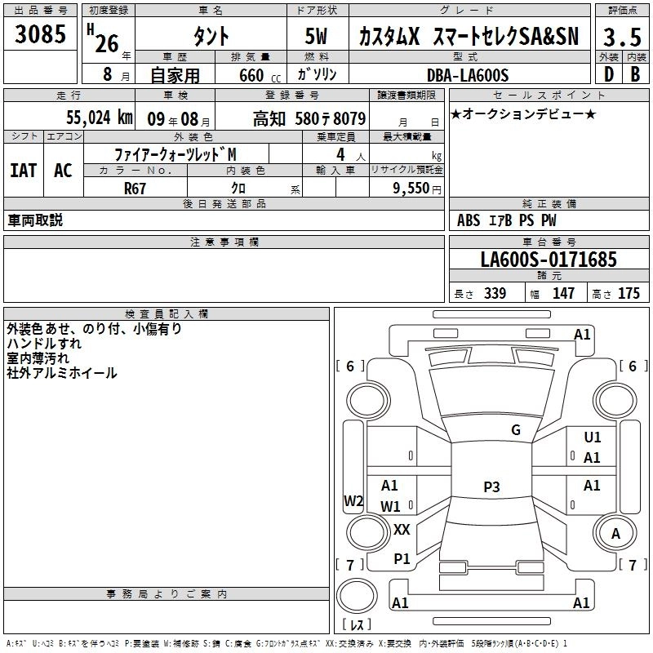Select the 注意事項欄 header

tap(224, 242)
